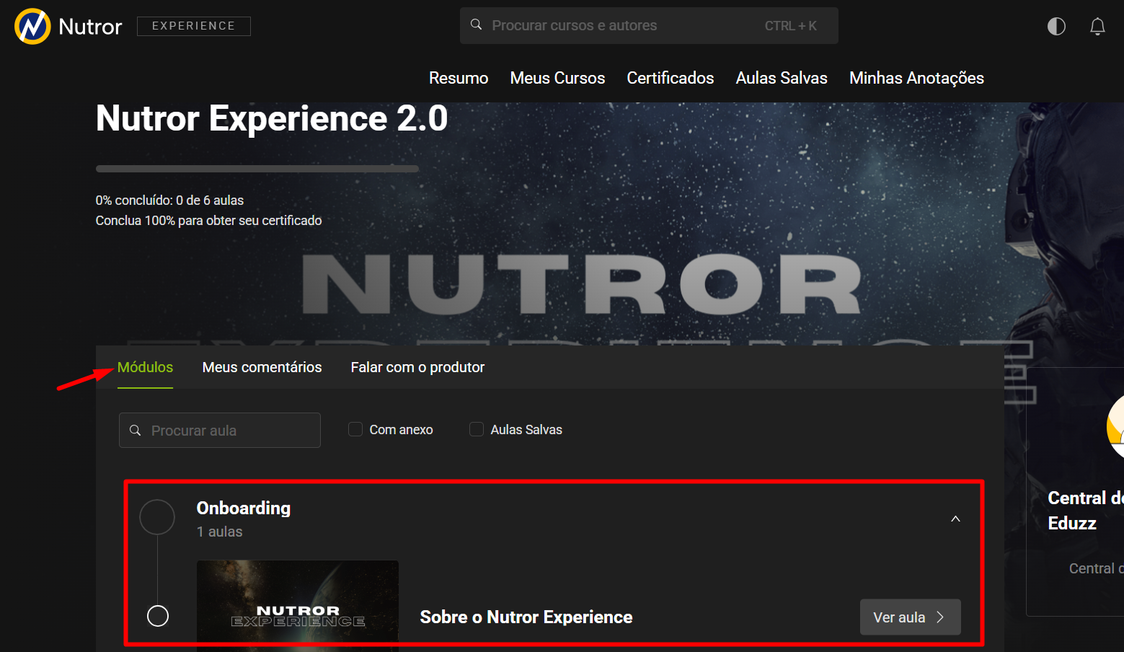1124x652 pixels.
Task: Click the Nutror Experience 2.0 course title
Action: click(272, 118)
